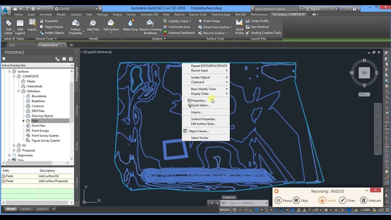The image size is (391, 220).
Task: Stop the screen recording
Action: coord(301,200)
